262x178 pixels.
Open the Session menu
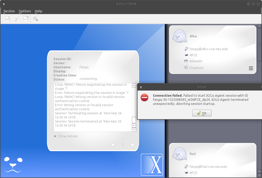(9, 11)
